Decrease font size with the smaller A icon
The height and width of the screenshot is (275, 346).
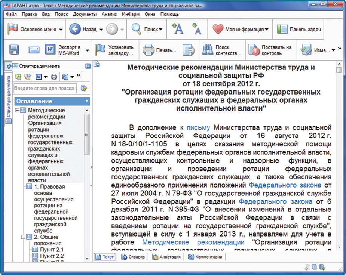pyautogui.click(x=196, y=29)
